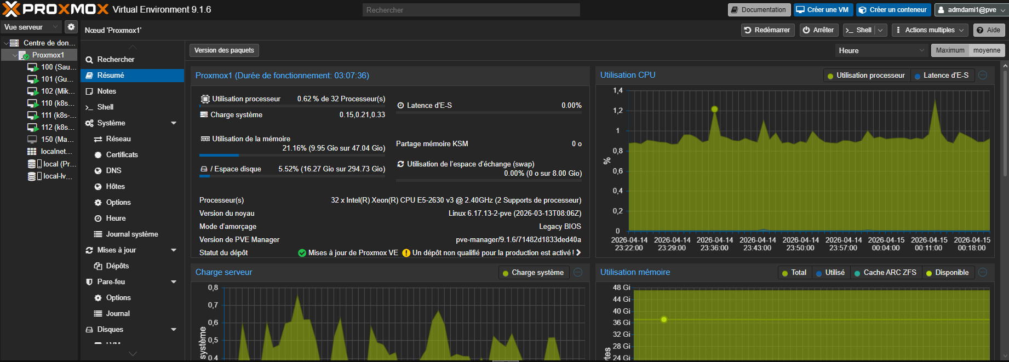Click the top Rechercher search field
This screenshot has width=1009, height=362.
pyautogui.click(x=471, y=10)
